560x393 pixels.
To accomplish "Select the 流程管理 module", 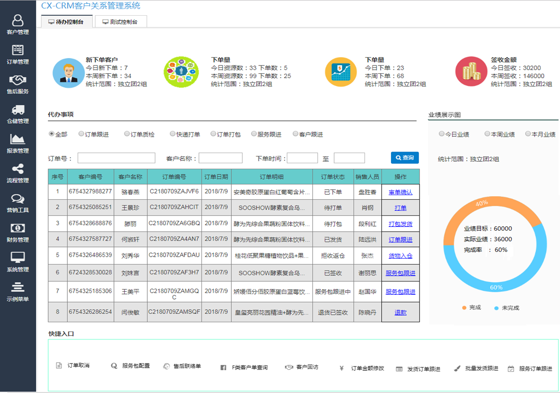I will coord(18,173).
